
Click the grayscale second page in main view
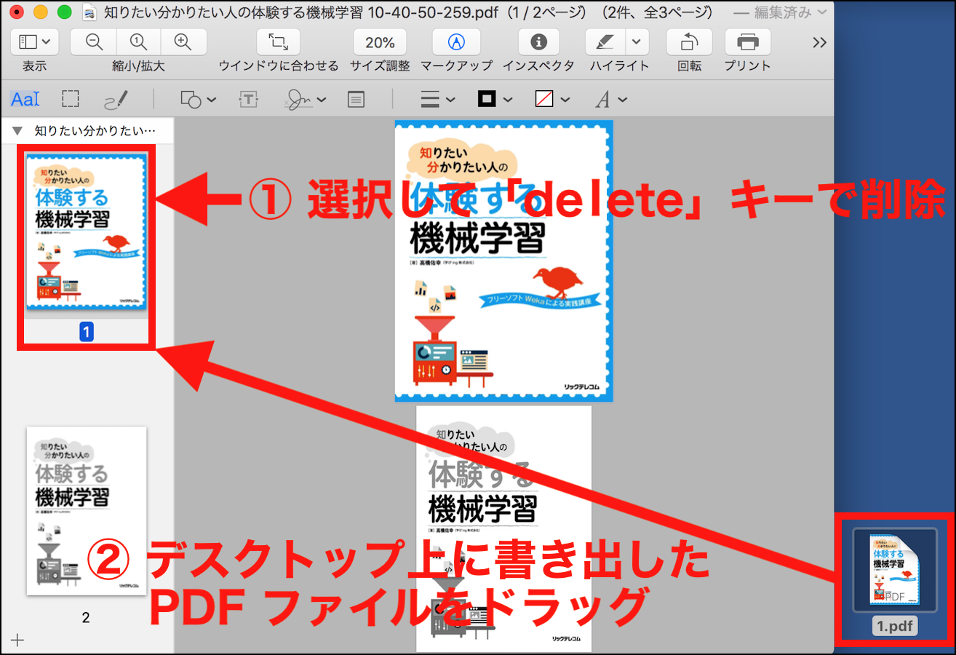point(503,528)
